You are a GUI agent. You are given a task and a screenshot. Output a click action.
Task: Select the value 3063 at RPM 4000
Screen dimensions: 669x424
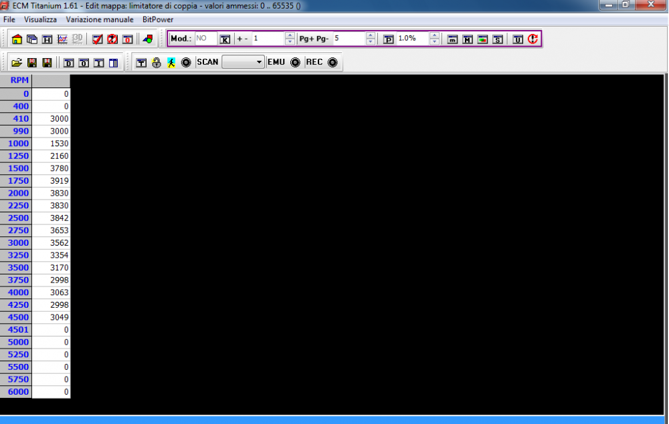point(52,292)
